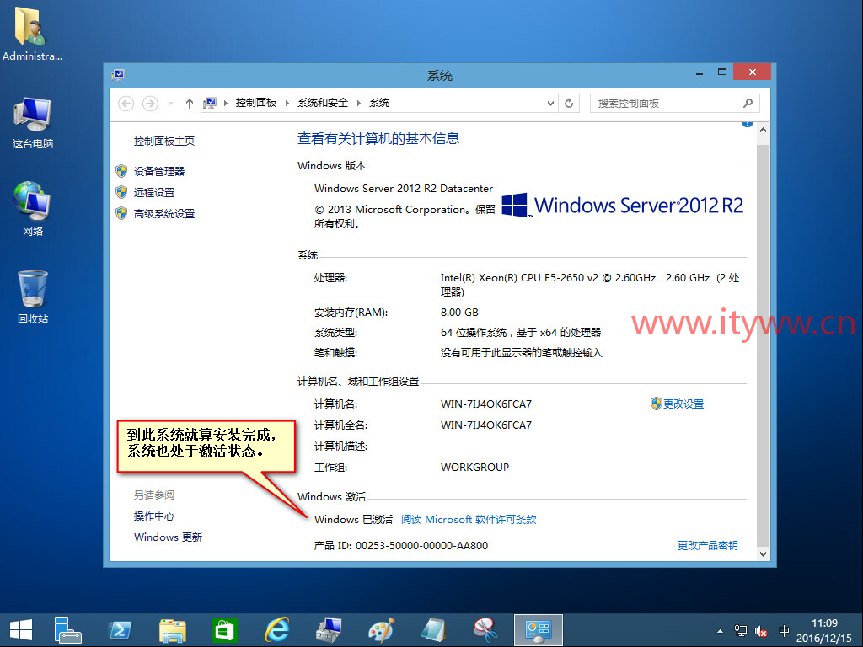Switch the 中 input method indicator

tap(784, 631)
